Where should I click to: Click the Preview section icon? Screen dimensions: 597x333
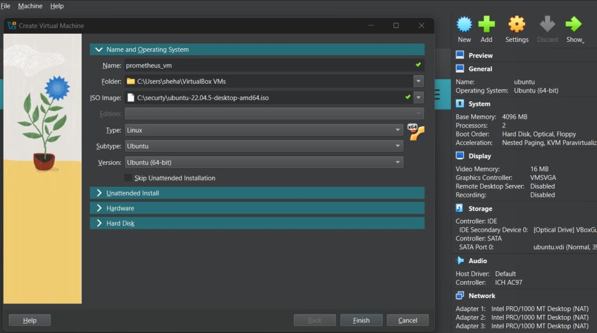460,55
